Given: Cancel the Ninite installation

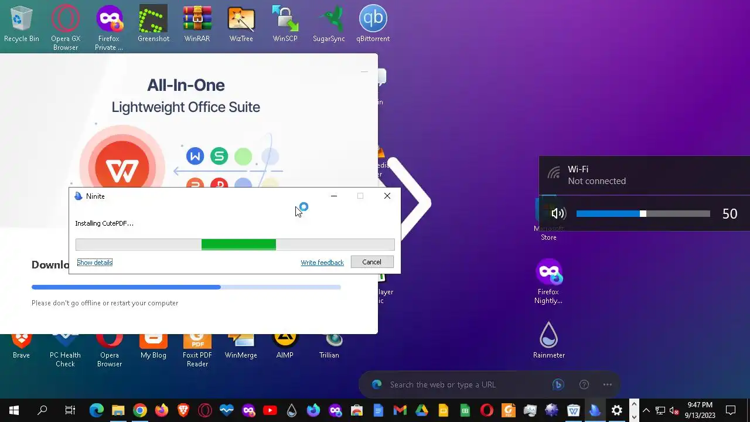Looking at the screenshot, I should click(371, 262).
